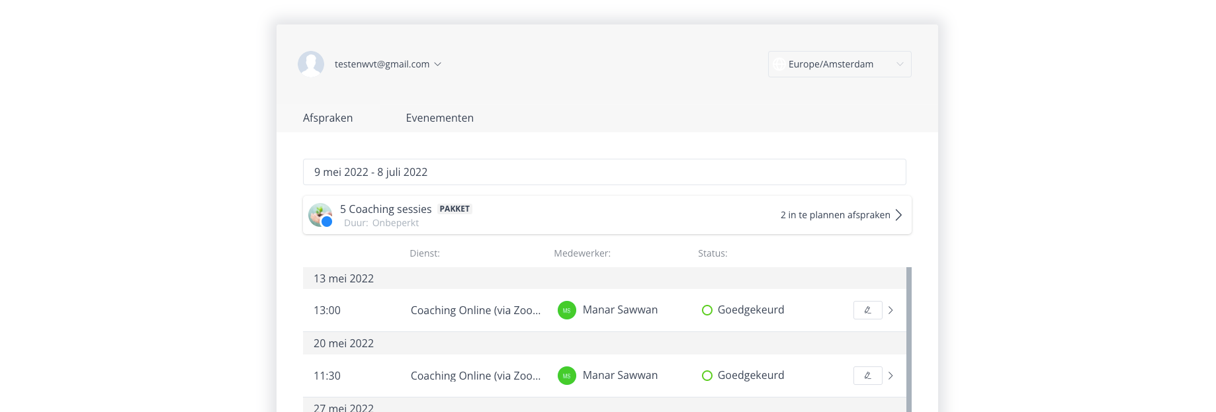
Task: Click the 2 in te plannen afspraken link
Action: [x=835, y=215]
